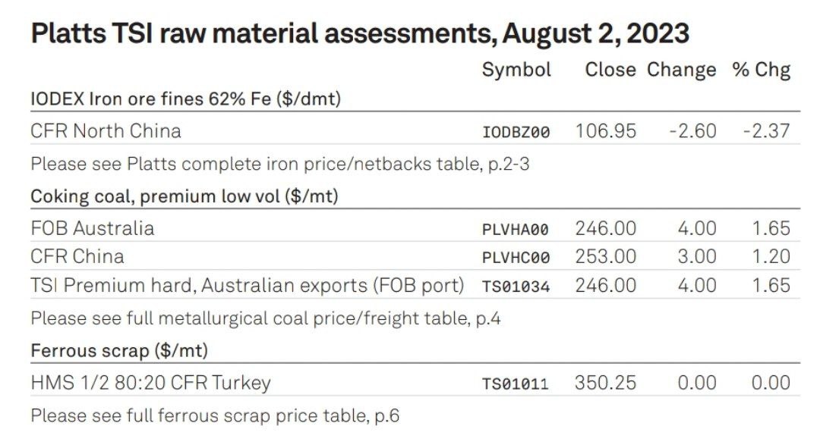
Task: Click the Coking coal premium low vol heading
Action: pos(184,196)
